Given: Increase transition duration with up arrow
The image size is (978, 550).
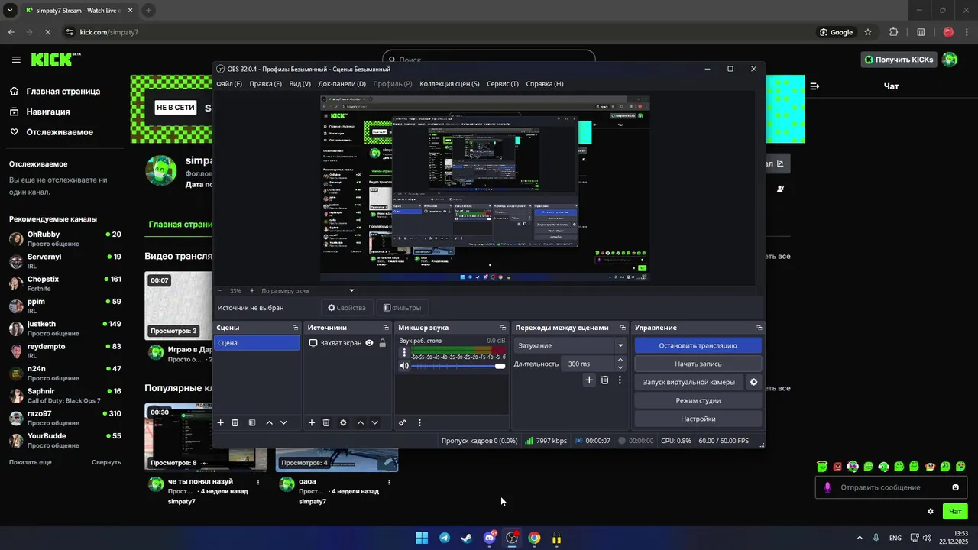Looking at the screenshot, I should [x=620, y=360].
